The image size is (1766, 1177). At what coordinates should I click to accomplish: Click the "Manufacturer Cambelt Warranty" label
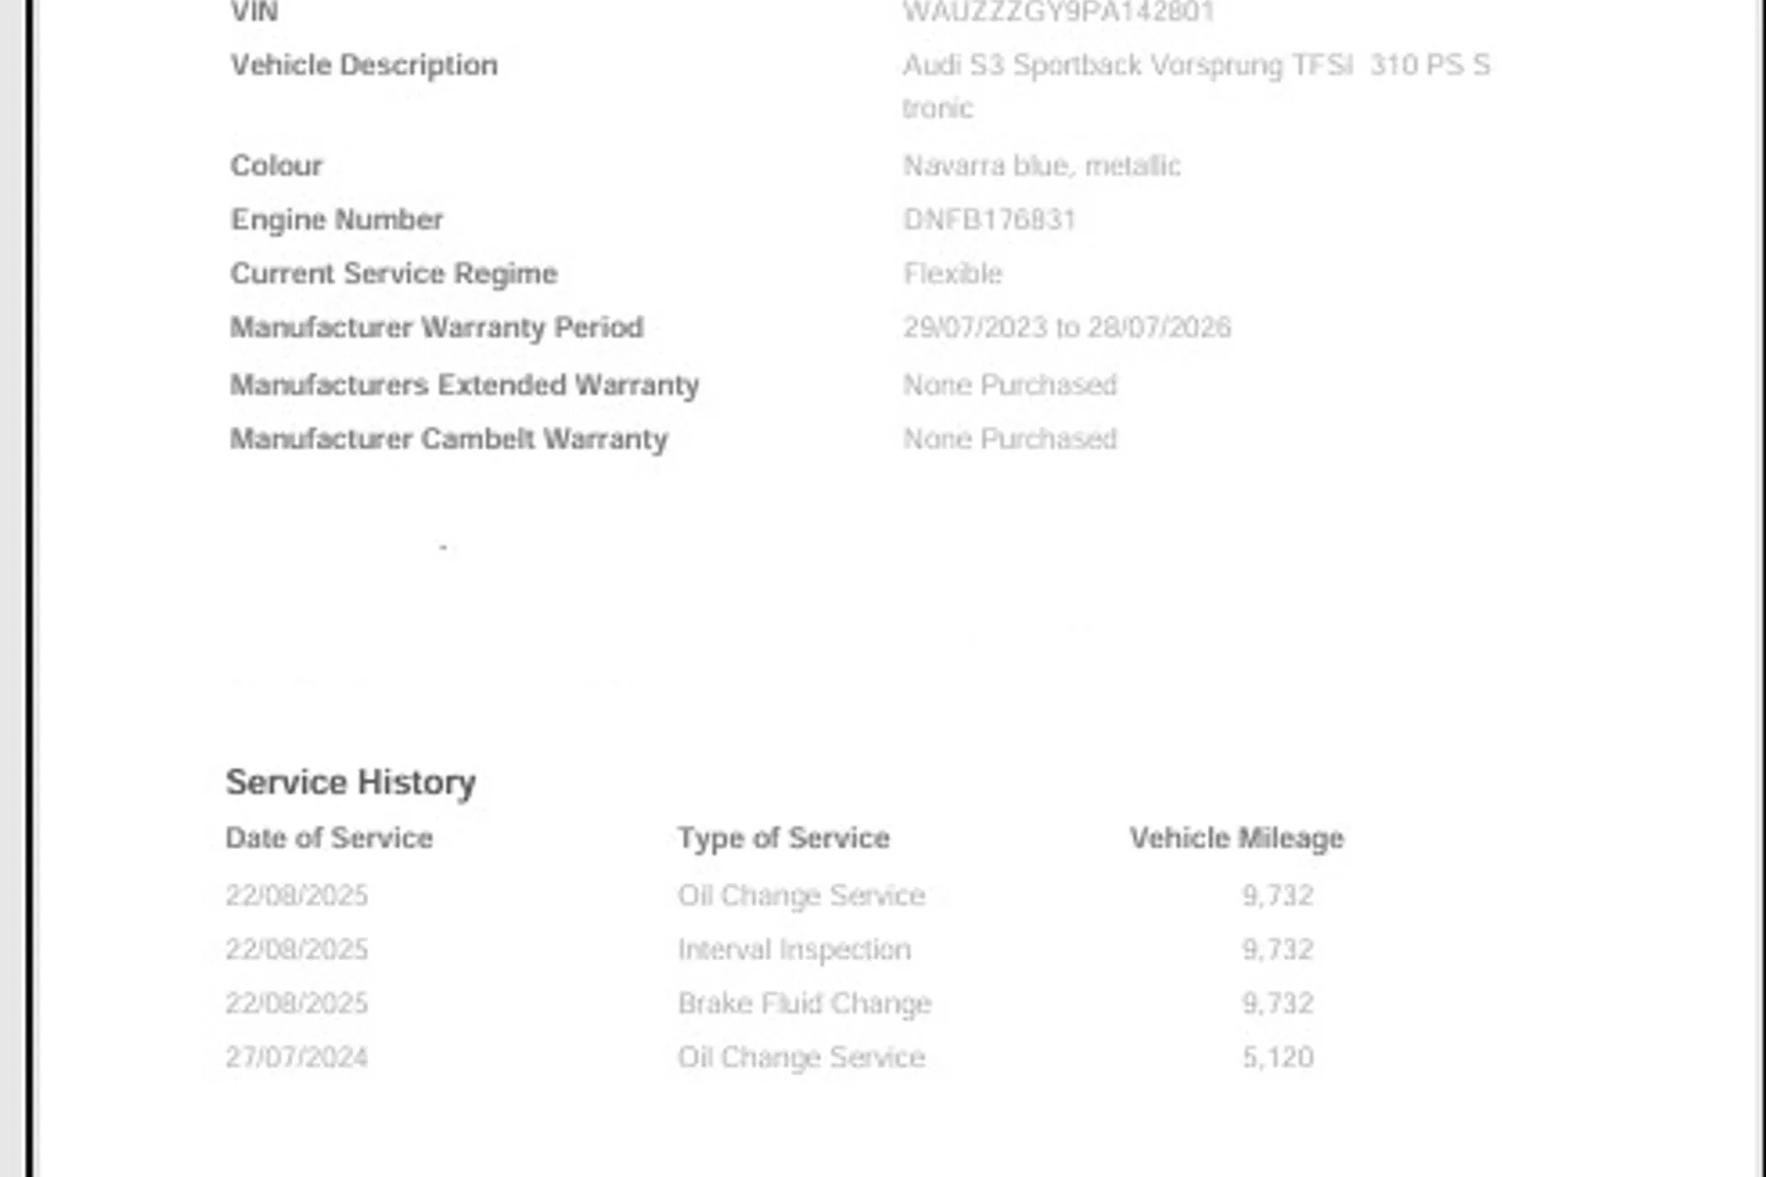coord(449,439)
